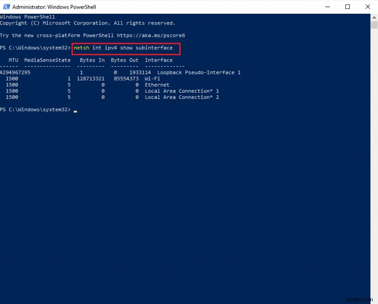Click the 'netsh' command word
The height and width of the screenshot is (304, 378).
point(81,48)
